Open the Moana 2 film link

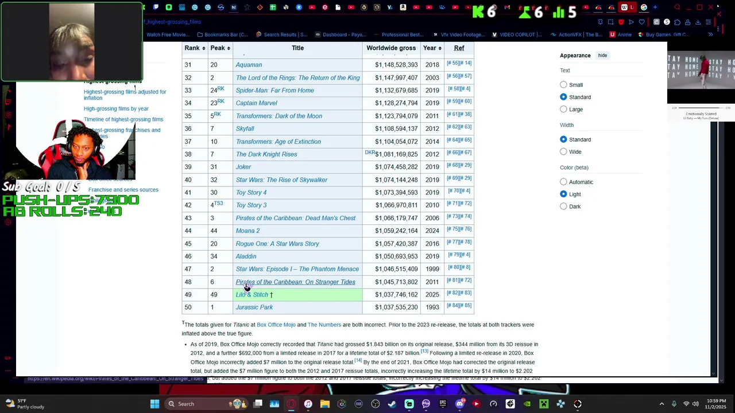pos(247,231)
